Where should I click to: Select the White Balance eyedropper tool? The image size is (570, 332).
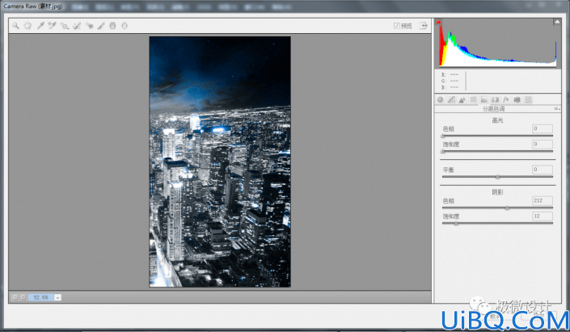[x=40, y=25]
